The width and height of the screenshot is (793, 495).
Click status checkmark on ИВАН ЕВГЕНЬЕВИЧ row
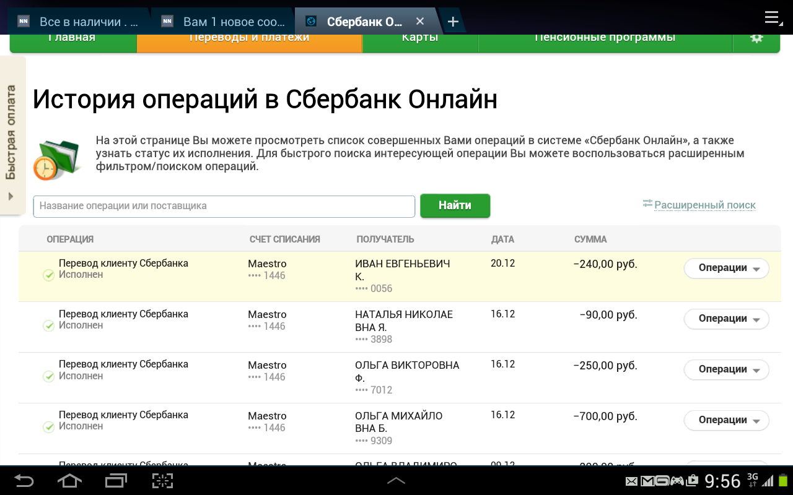[49, 275]
